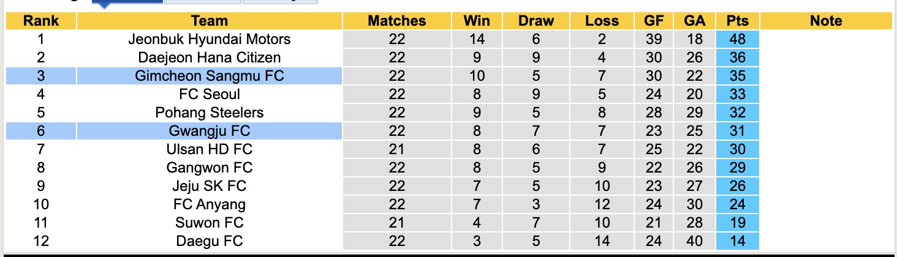Click the Loss column header

click(x=602, y=21)
